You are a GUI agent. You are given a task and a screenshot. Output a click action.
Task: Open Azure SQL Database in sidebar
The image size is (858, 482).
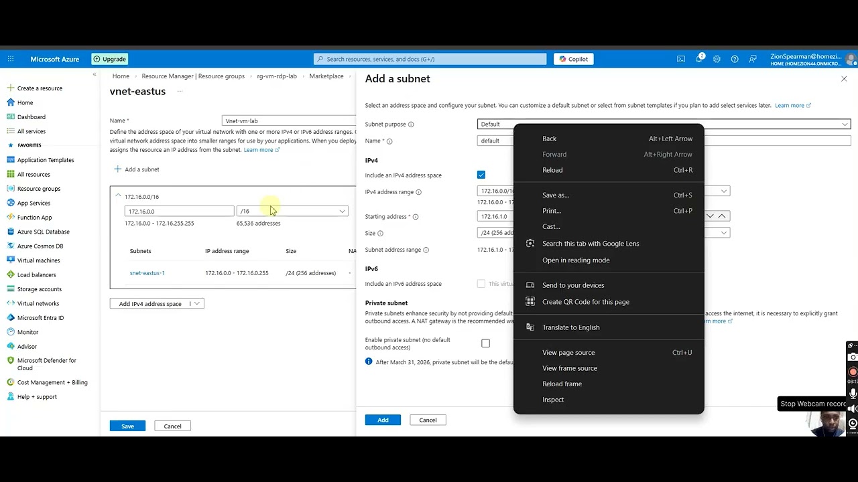click(43, 232)
